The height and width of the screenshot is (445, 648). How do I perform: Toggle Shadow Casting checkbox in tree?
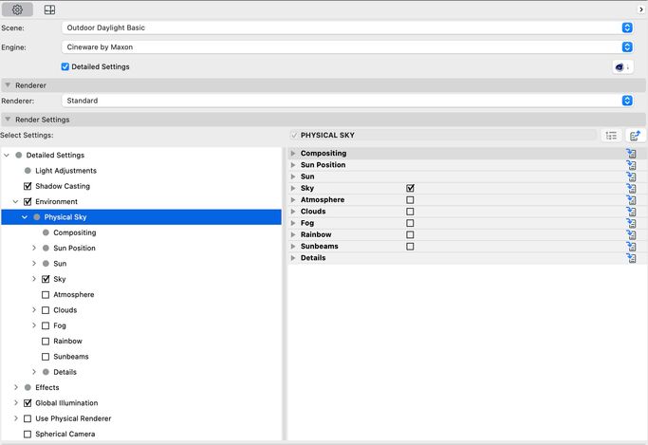(28, 186)
